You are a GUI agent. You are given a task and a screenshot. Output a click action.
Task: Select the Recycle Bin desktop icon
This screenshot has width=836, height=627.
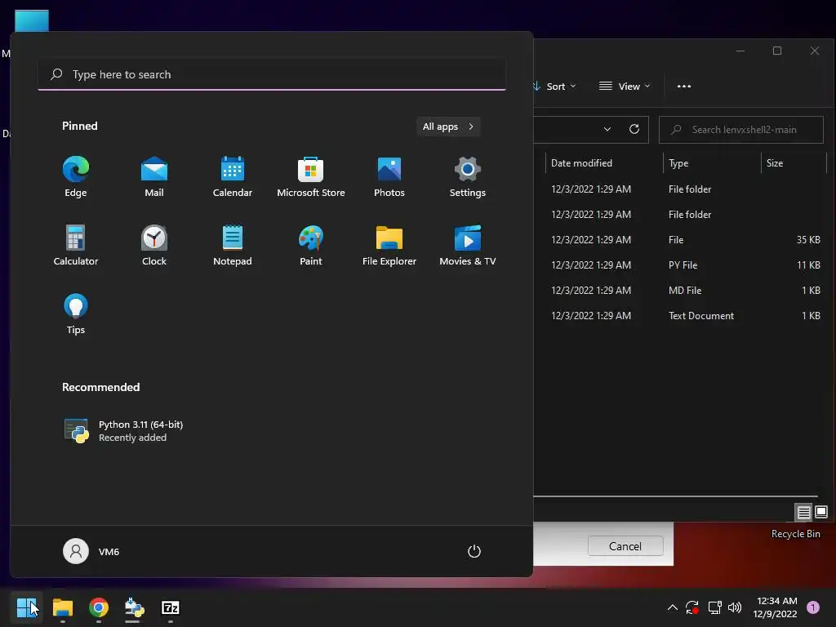tap(795, 534)
